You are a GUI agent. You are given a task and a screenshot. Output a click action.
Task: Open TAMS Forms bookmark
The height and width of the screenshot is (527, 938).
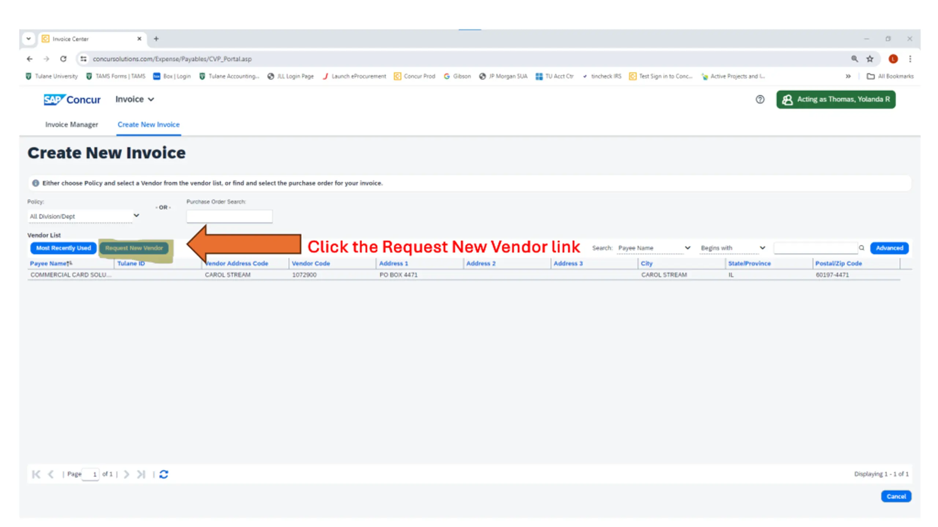click(x=116, y=76)
